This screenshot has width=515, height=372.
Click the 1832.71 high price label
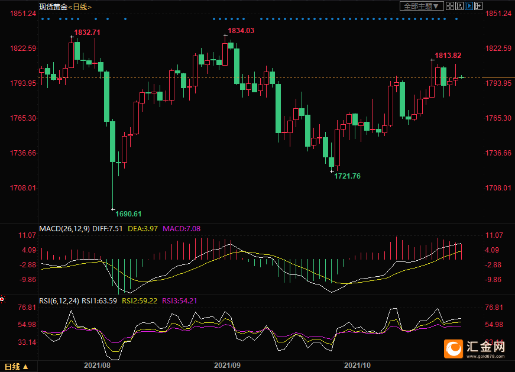pyautogui.click(x=87, y=32)
